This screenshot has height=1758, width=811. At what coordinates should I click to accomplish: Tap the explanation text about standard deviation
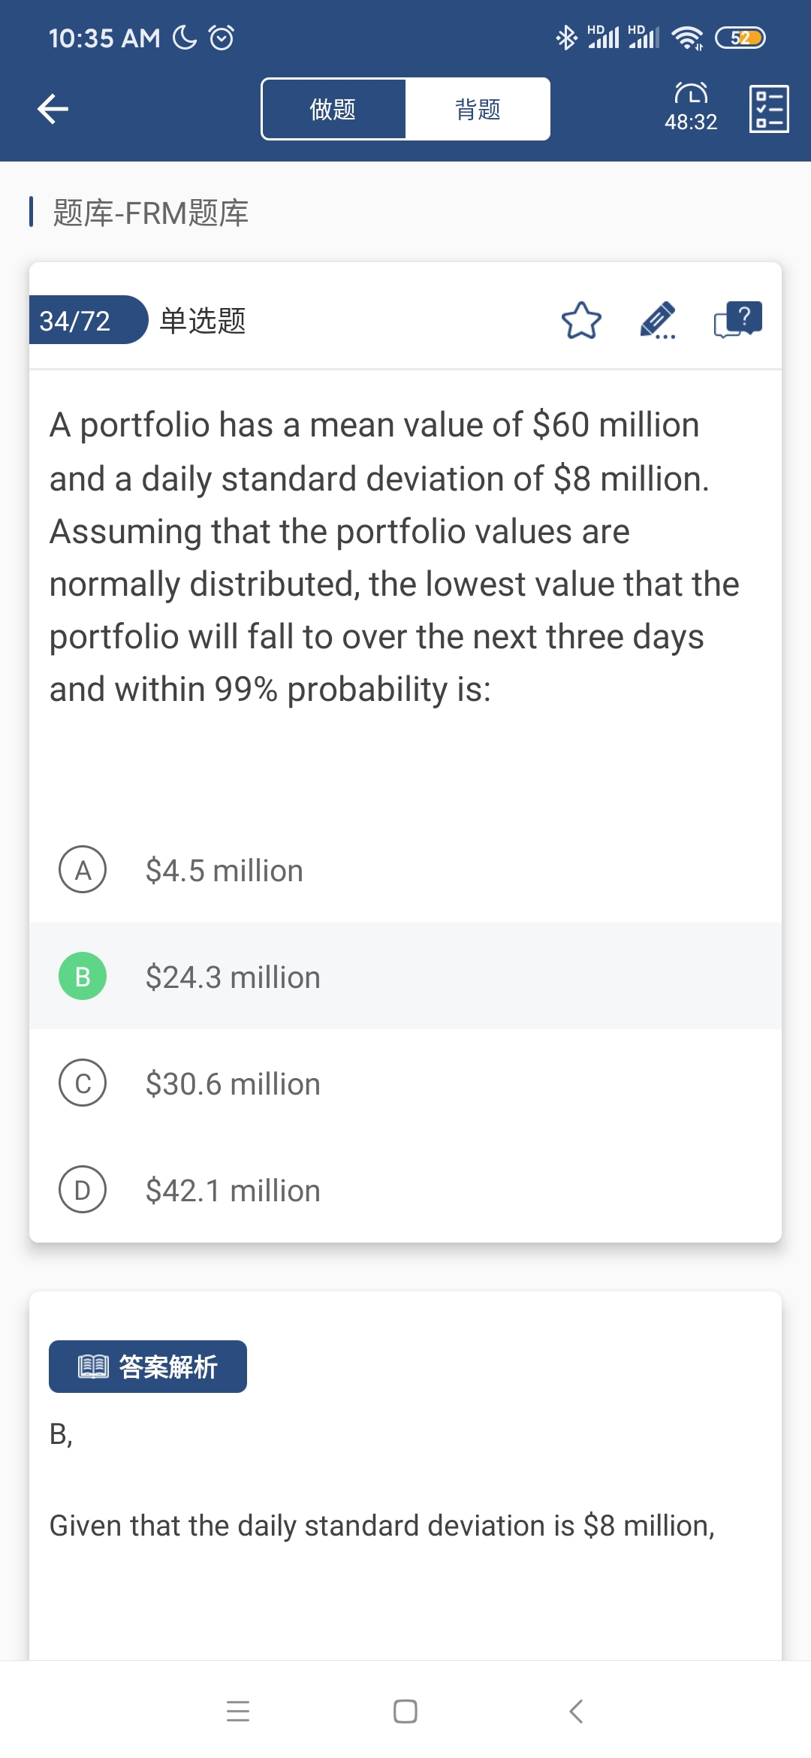coord(381,1526)
